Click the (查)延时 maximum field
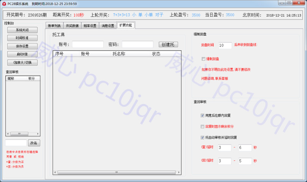Viewport: 307px width, 182px height. click(245, 148)
